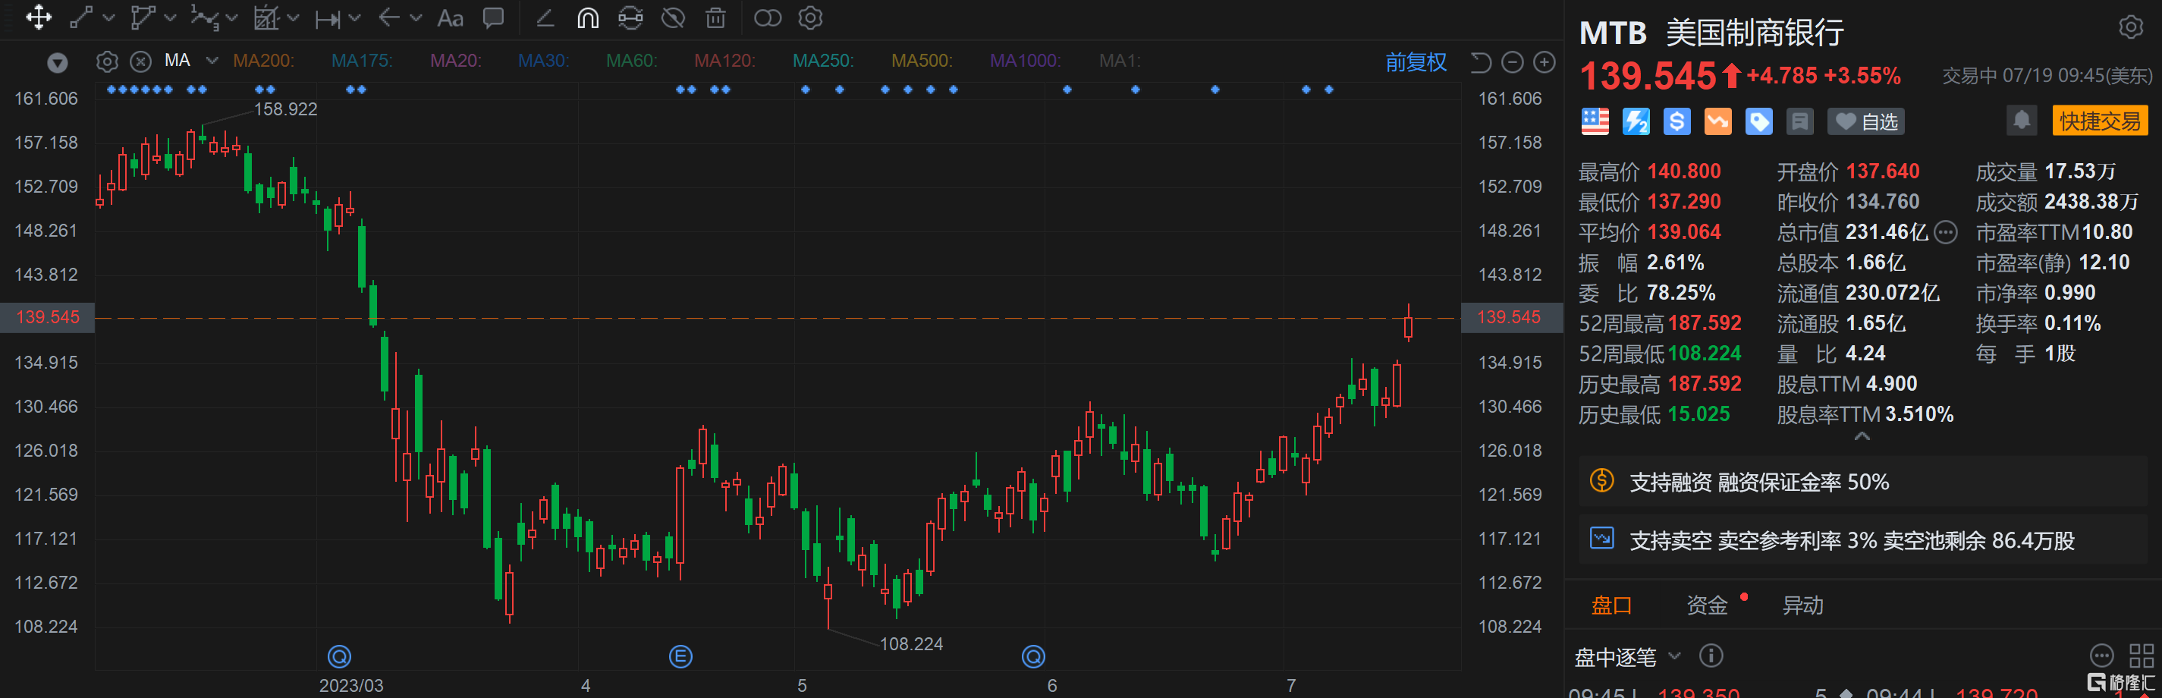
Task: Click the trash icon to delete drawings
Action: [x=715, y=17]
